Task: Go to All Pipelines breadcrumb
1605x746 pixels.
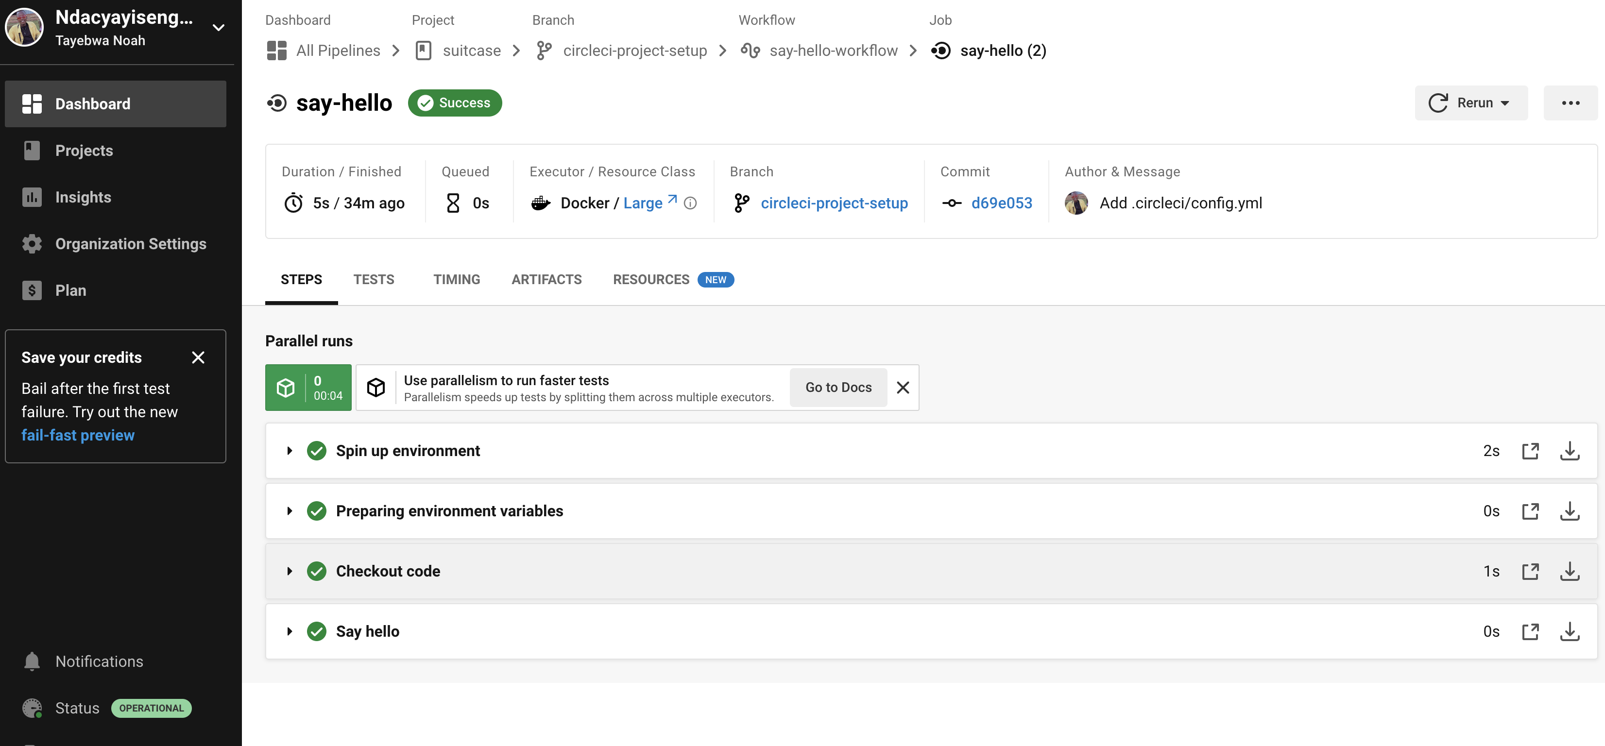Action: [x=324, y=51]
